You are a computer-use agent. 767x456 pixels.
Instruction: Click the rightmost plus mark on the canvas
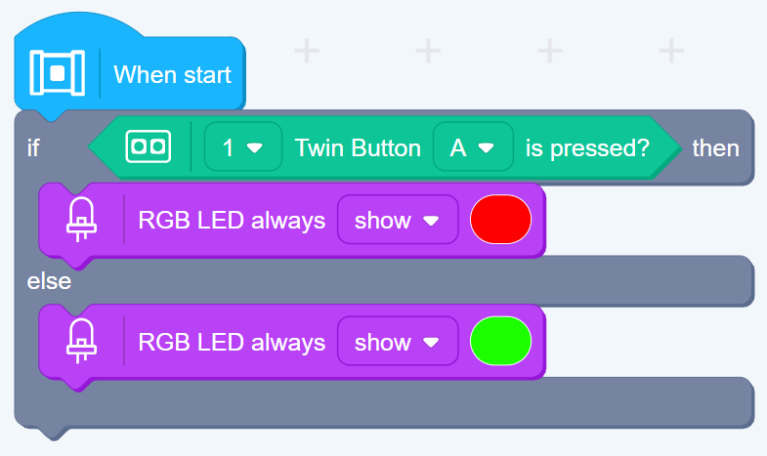click(670, 50)
